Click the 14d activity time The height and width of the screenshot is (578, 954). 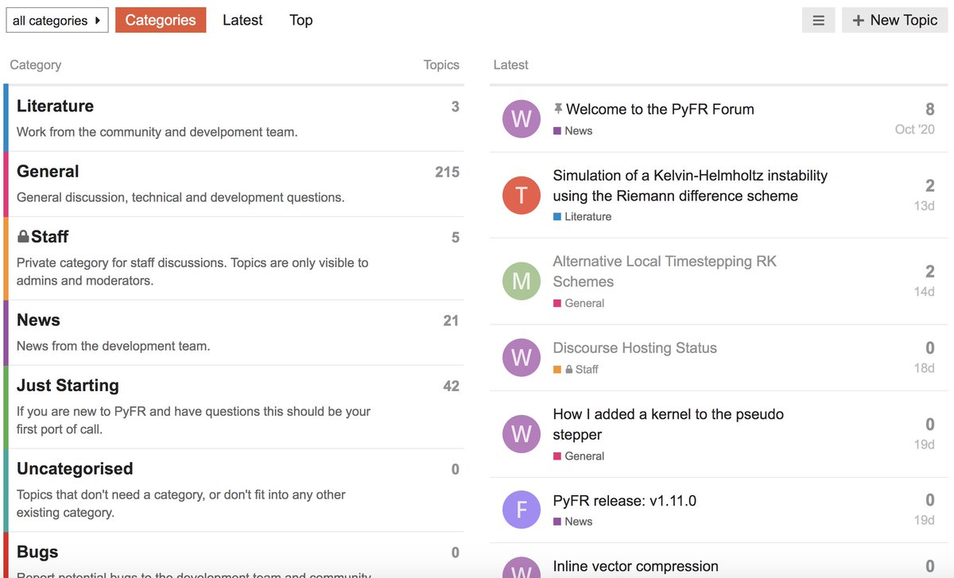[925, 291]
